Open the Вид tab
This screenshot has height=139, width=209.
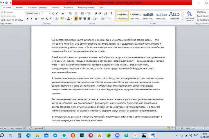[101, 8]
